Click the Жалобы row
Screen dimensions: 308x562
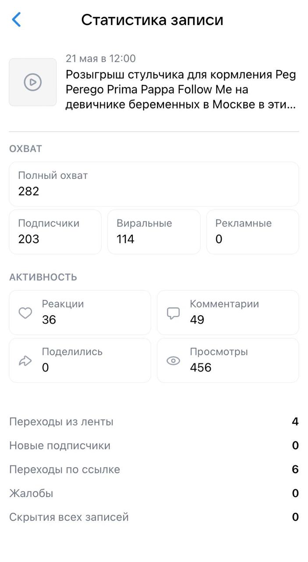pyautogui.click(x=154, y=494)
